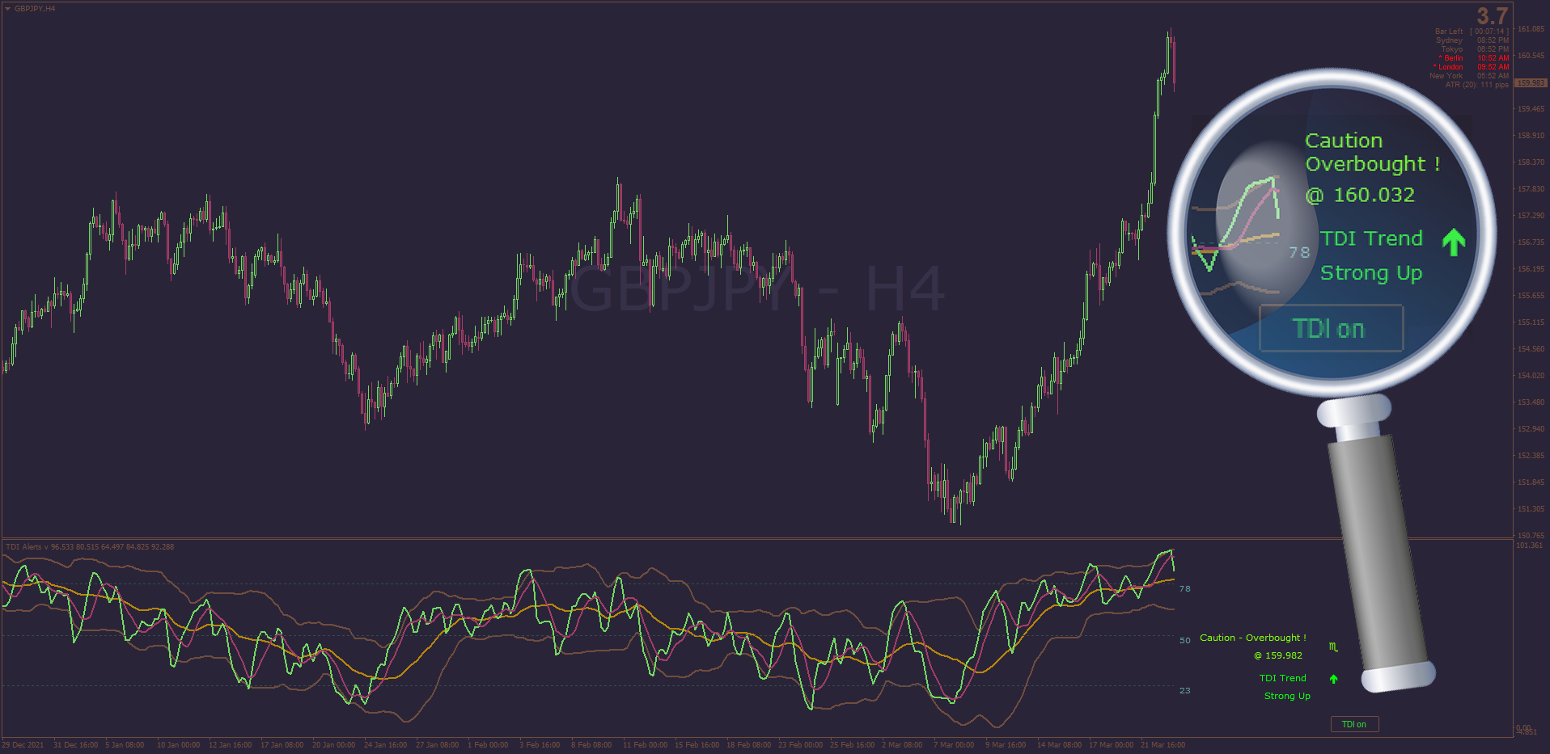Click the green TDI Trend up arrow

pos(1333,679)
